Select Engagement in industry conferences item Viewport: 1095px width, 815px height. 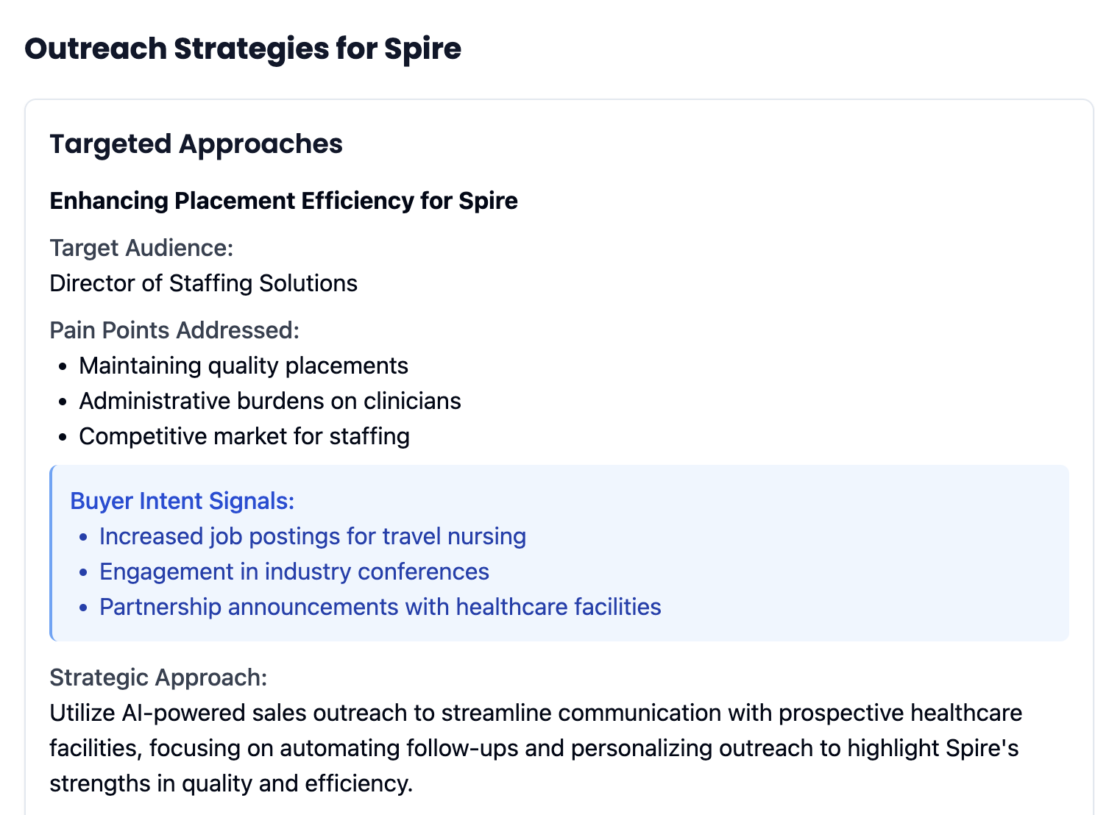click(294, 572)
